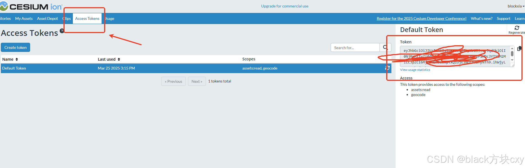Viewport: 525px width, 168px height.
Task: Click the Next page button
Action: (x=197, y=81)
